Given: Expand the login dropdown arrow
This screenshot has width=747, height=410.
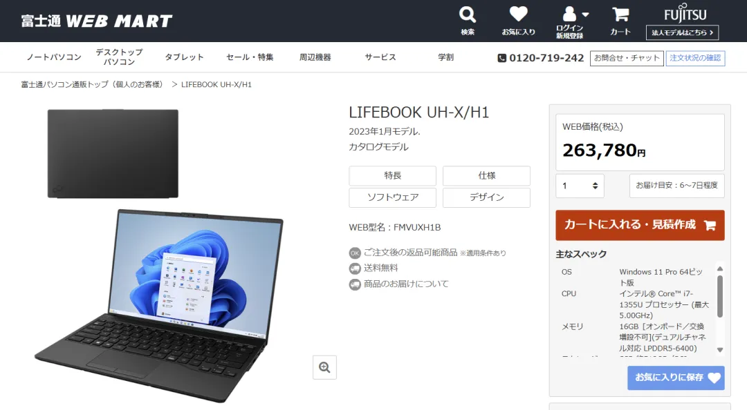Looking at the screenshot, I should (586, 14).
